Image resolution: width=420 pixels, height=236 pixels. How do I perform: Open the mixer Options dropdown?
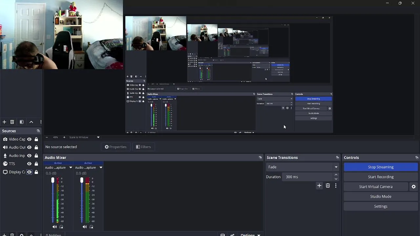[250, 235]
